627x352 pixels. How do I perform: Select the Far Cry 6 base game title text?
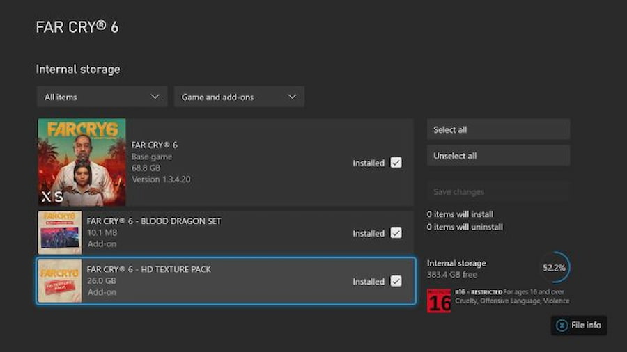pyautogui.click(x=154, y=145)
